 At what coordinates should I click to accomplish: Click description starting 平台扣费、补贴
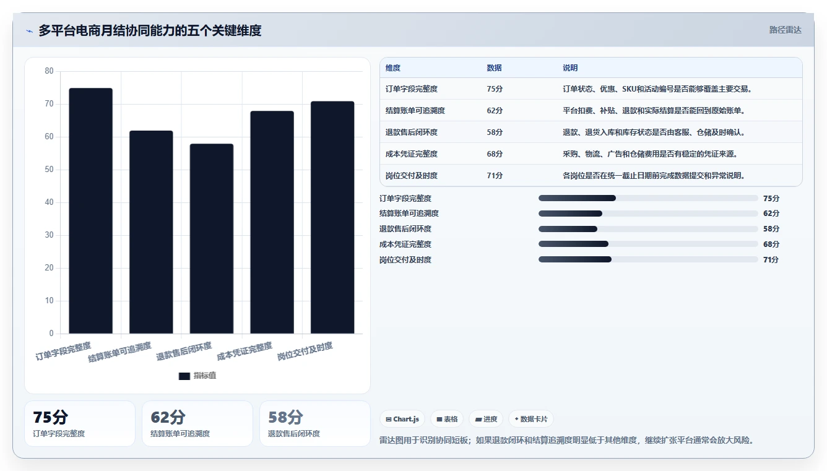click(654, 111)
